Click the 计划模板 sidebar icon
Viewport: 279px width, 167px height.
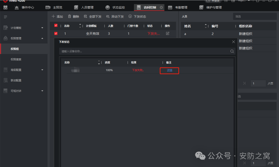coord(5,28)
